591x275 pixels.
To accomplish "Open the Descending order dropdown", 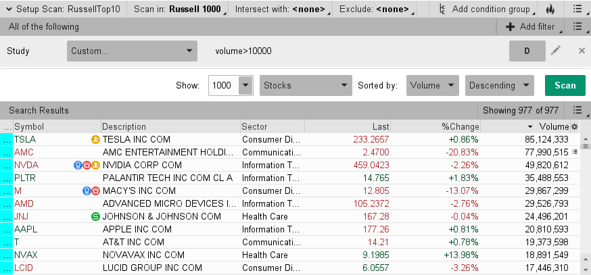I will [x=500, y=86].
